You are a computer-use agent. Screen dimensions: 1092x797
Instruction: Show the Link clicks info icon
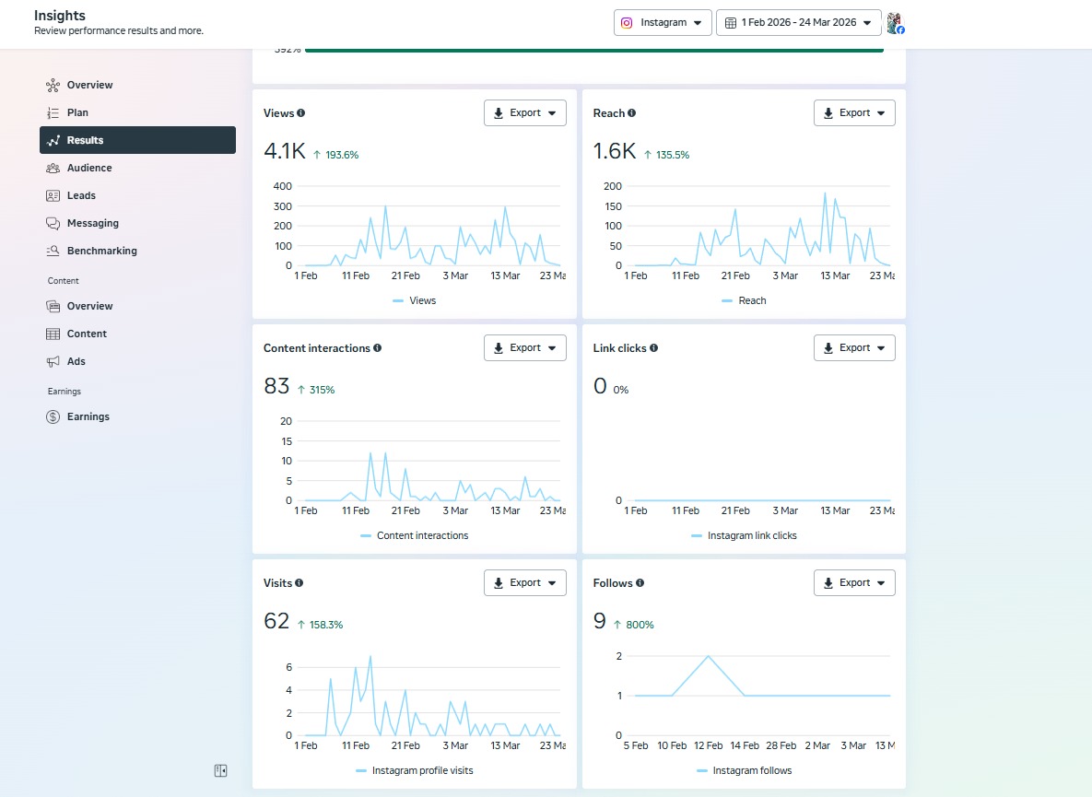coord(654,348)
